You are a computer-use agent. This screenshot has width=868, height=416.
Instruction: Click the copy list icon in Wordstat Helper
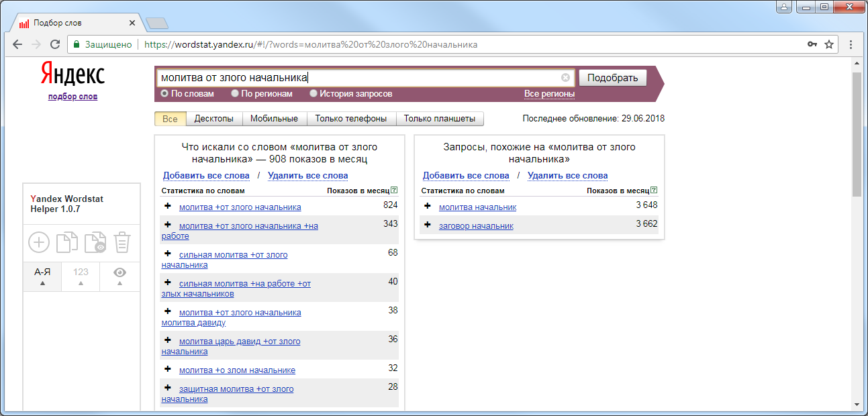point(66,242)
